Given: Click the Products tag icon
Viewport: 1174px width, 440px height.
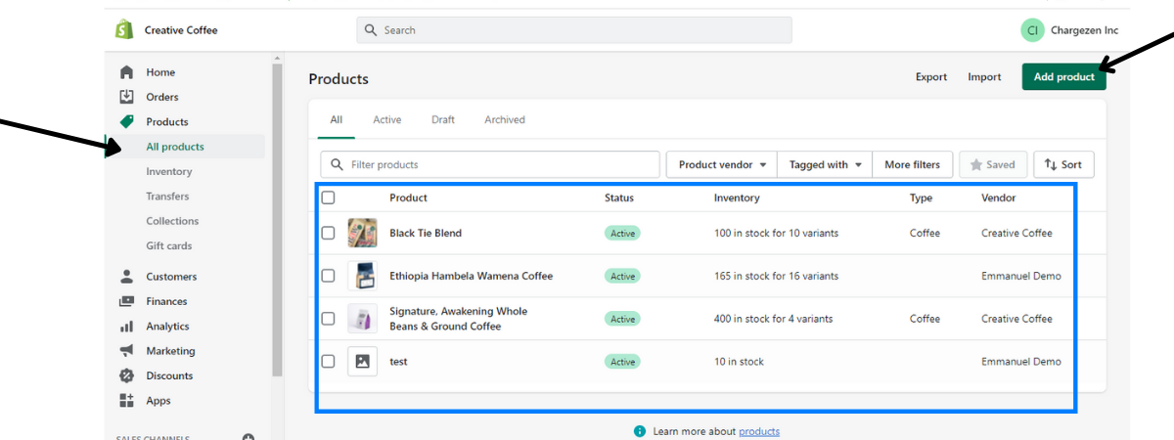Looking at the screenshot, I should tap(126, 122).
